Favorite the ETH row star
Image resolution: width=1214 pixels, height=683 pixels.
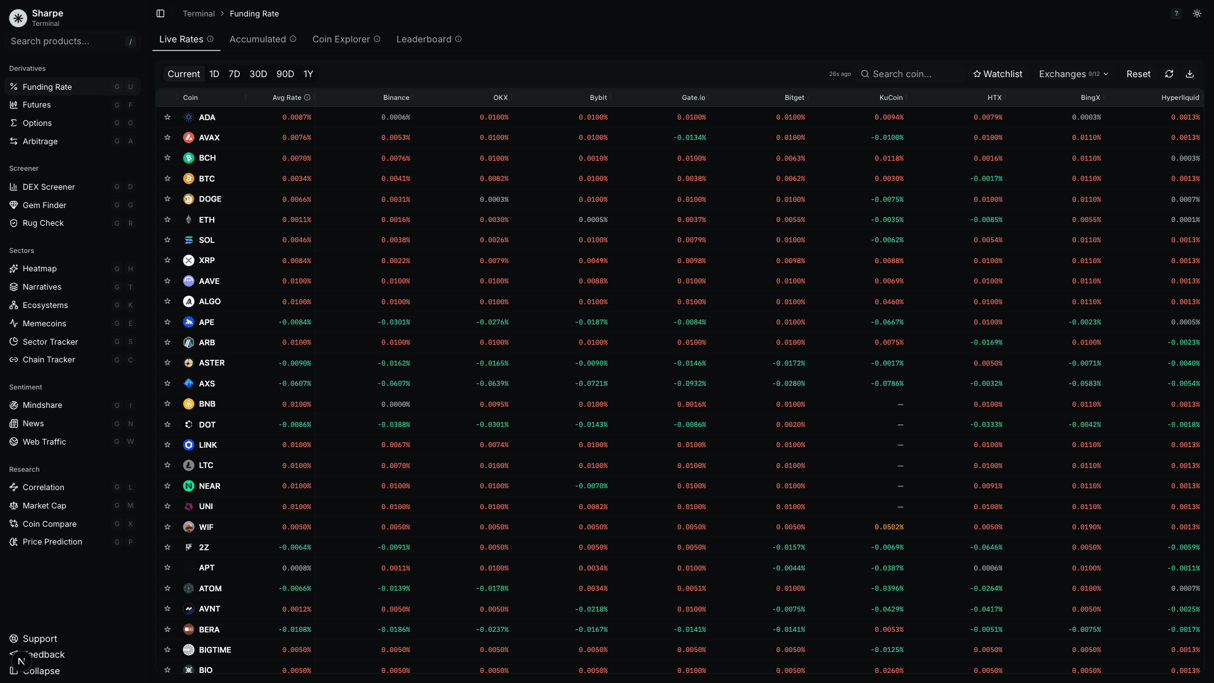(x=168, y=219)
